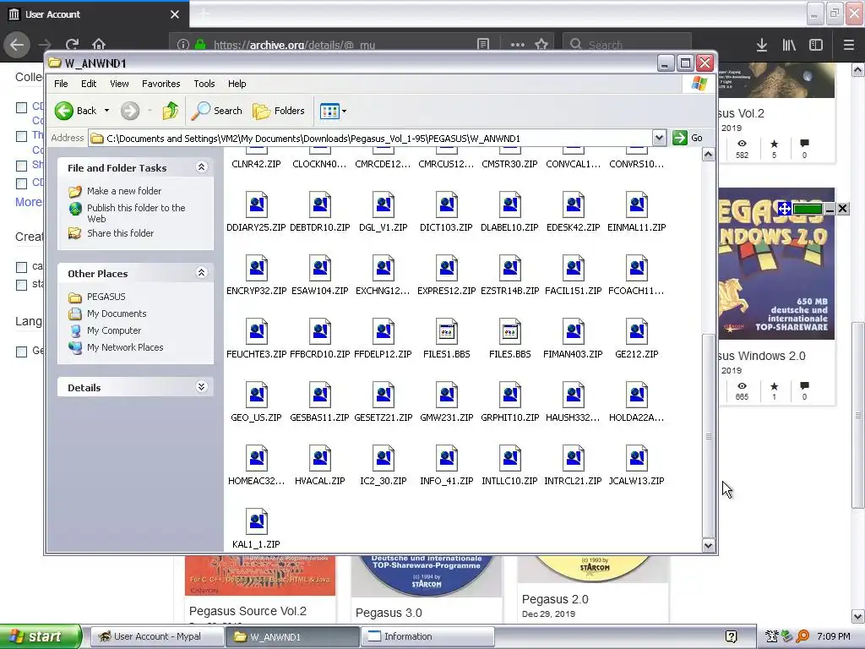The image size is (865, 649).
Task: Select the GEO_US.ZIP file icon
Action: [257, 395]
